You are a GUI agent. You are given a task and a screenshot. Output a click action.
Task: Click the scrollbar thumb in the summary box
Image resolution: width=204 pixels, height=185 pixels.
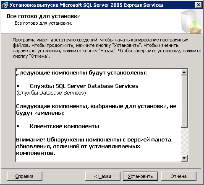[x=184, y=101]
